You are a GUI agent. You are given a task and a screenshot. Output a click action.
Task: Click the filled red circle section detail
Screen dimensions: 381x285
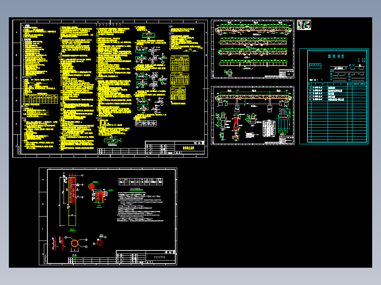coord(91,186)
